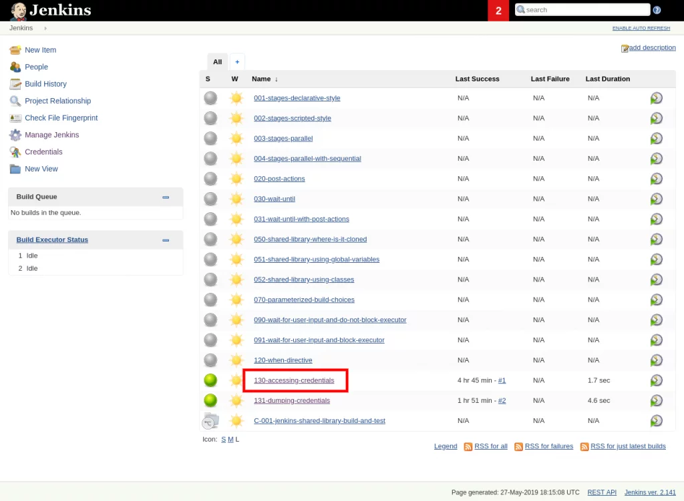
Task: Click the Manage Jenkins gear icon
Action: click(15, 135)
